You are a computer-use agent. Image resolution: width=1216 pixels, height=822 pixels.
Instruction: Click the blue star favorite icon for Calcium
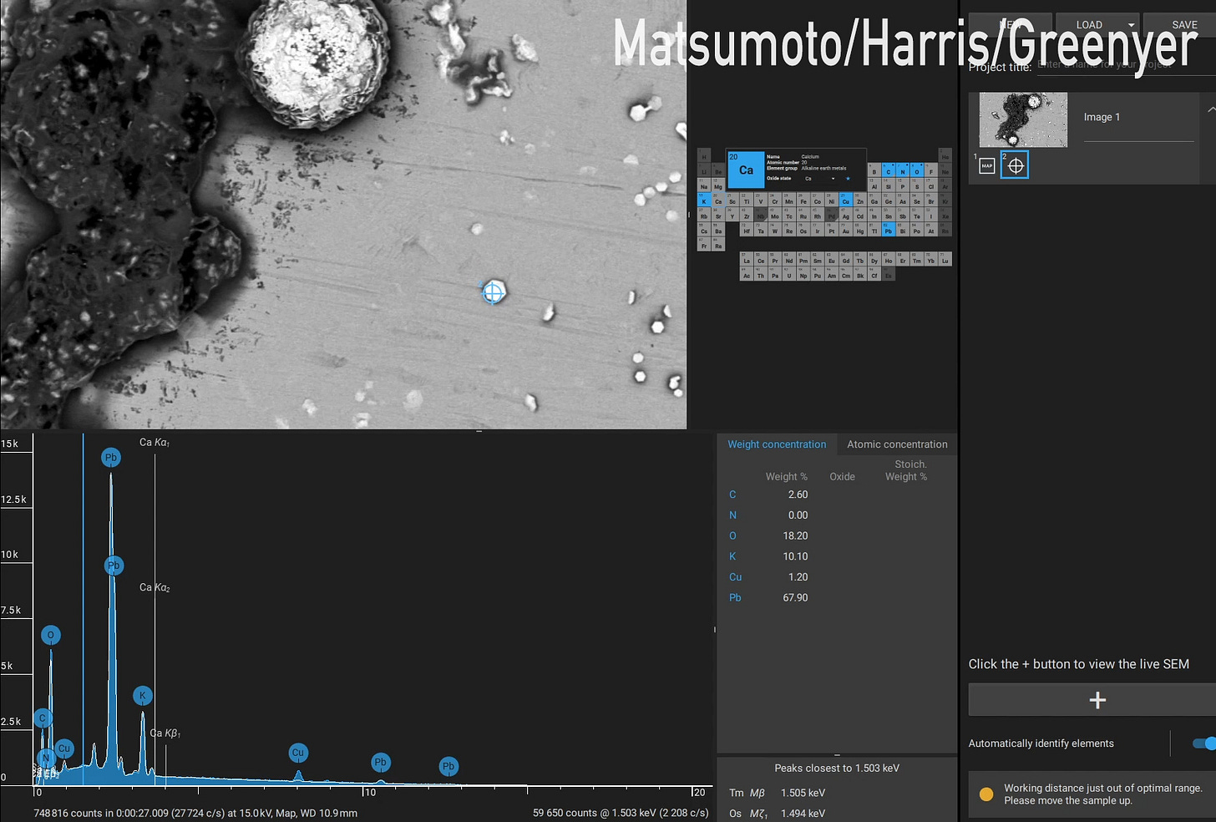(x=848, y=178)
